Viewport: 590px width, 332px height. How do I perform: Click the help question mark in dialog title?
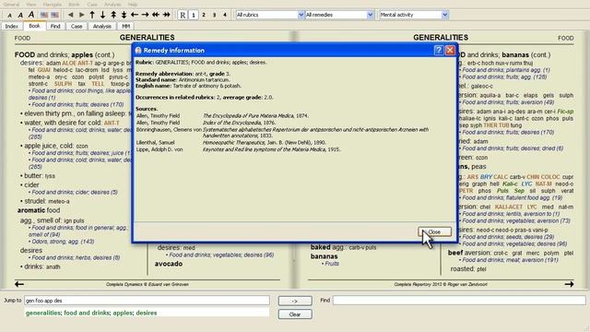[x=439, y=51]
